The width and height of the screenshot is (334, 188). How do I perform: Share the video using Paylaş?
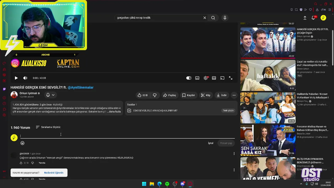click(170, 95)
